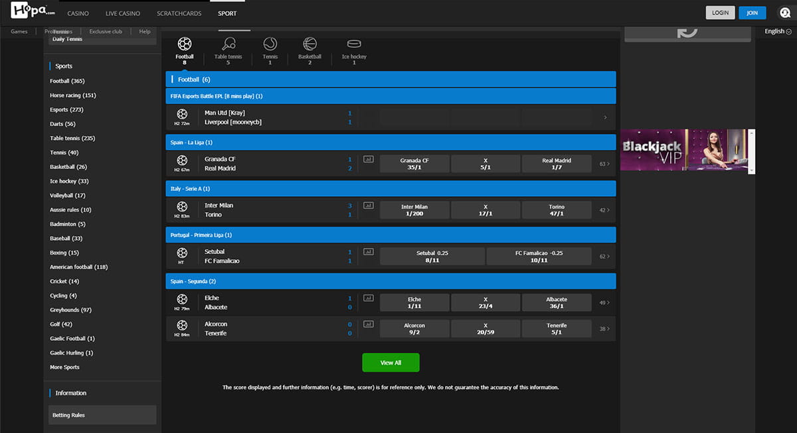The height and width of the screenshot is (433, 797).
Task: Open Horse racing (151) in sidebar
Action: click(x=73, y=95)
